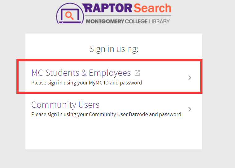
Task: Click the MONTGOMERY COLLEGE LIBRARY text
Action: point(128,21)
